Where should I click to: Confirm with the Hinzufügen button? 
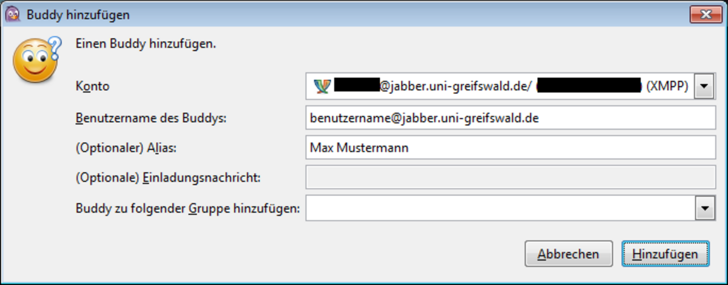(x=665, y=254)
